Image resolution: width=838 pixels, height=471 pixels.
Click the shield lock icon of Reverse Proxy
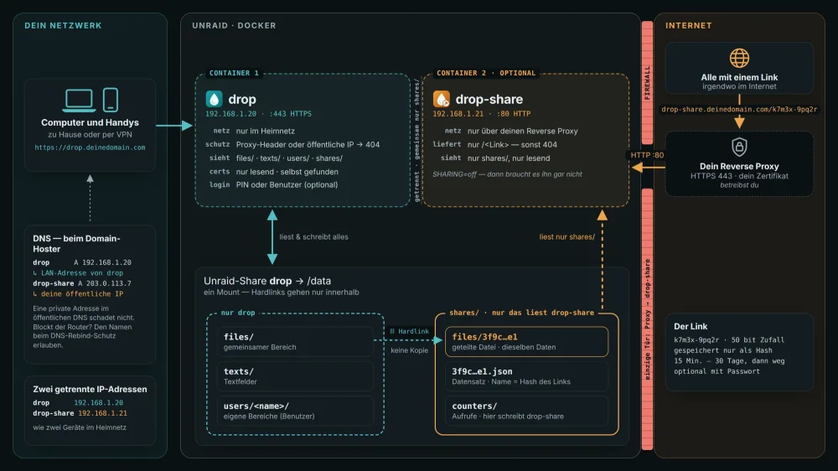coord(739,147)
